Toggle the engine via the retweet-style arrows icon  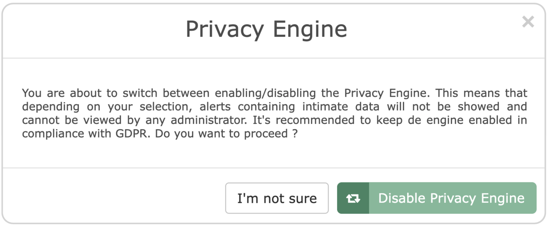point(353,198)
